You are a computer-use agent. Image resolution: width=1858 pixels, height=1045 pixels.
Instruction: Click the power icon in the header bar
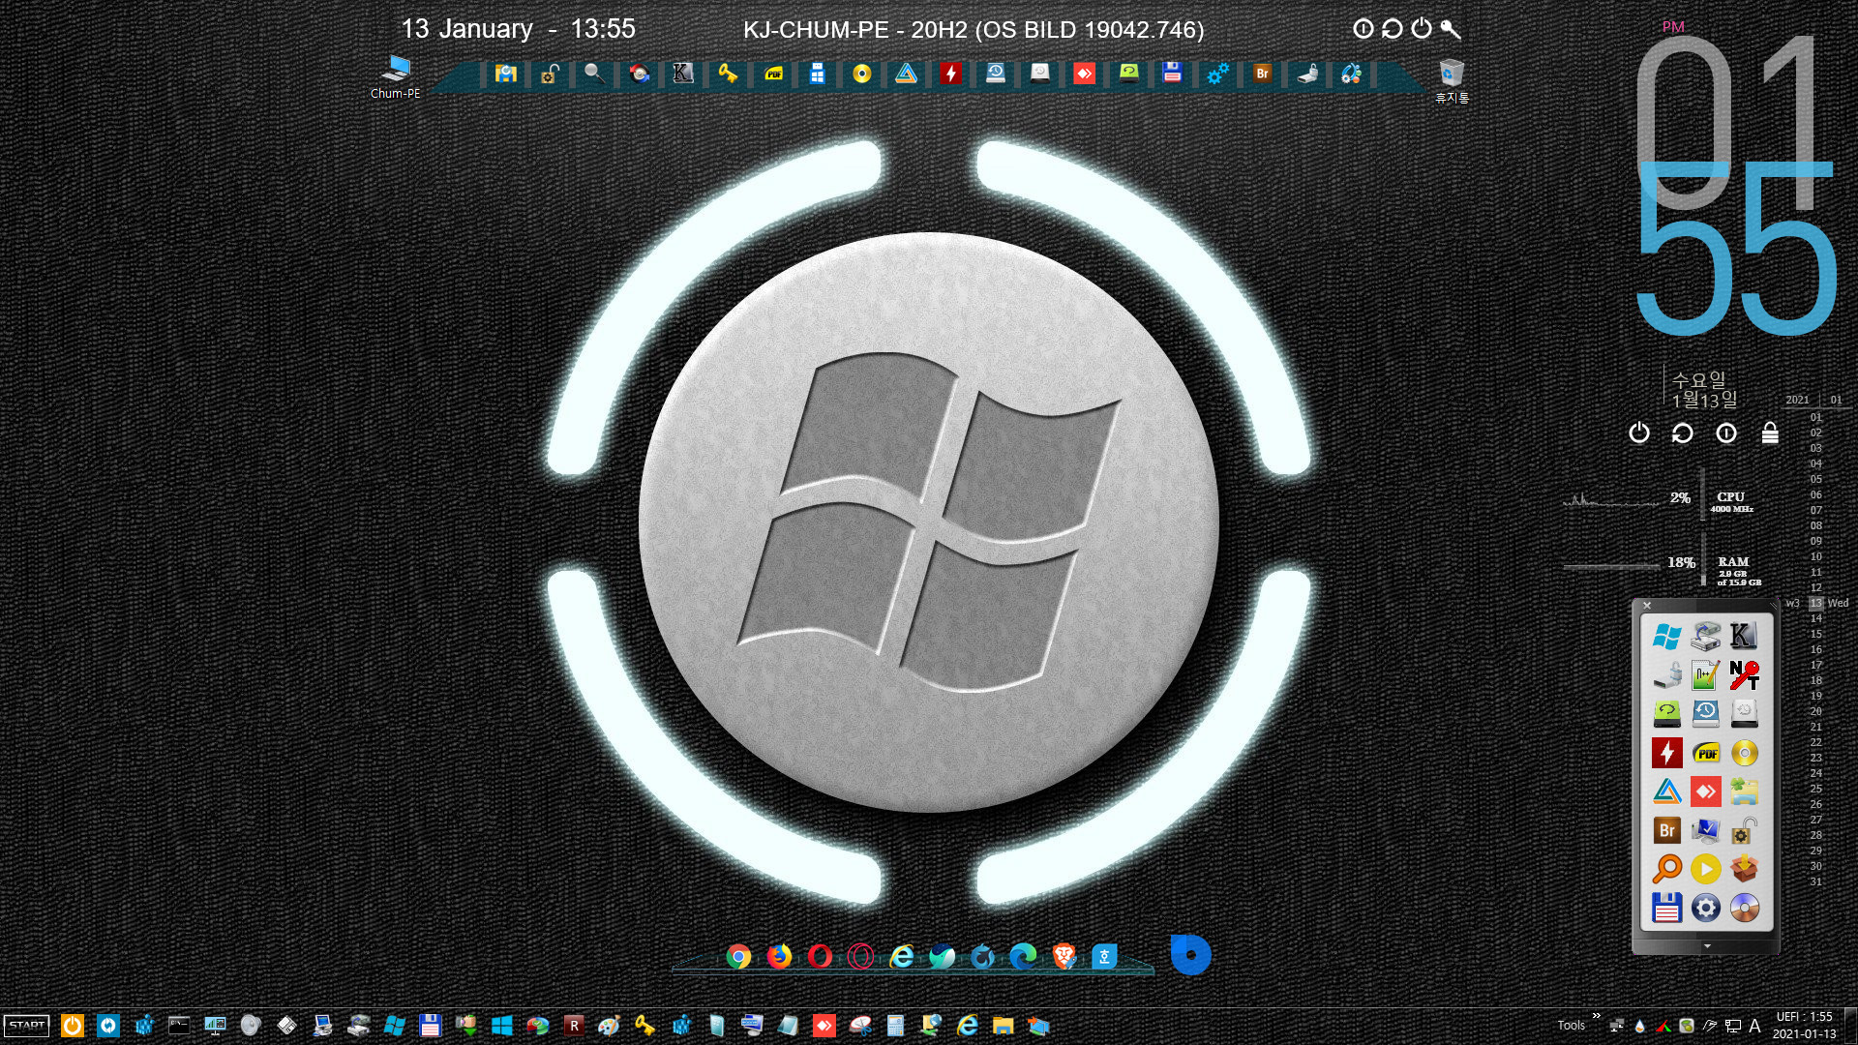[x=1421, y=28]
